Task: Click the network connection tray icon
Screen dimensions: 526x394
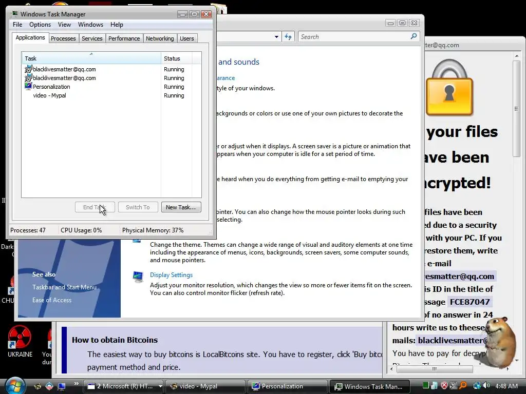Action: 477,386
